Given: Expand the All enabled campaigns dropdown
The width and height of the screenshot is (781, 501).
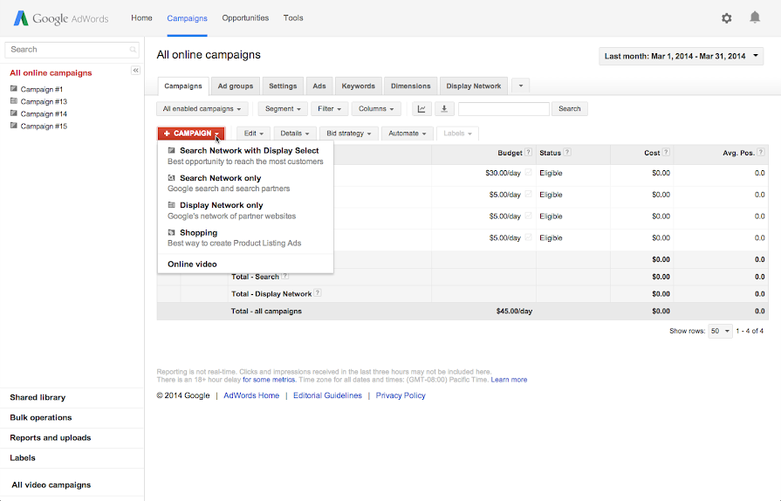Looking at the screenshot, I should [202, 109].
